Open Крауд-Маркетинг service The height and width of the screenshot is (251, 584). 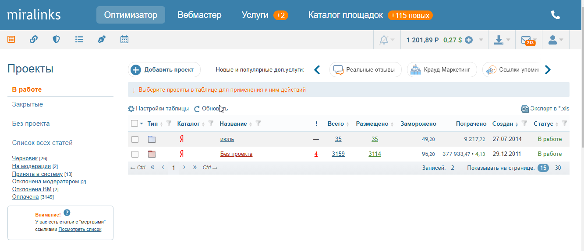(x=442, y=70)
